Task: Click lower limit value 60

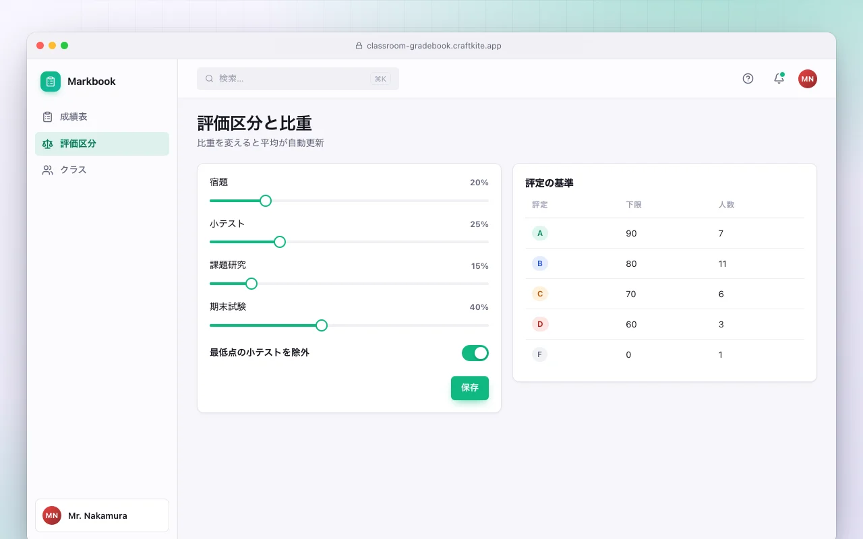Action: click(631, 325)
